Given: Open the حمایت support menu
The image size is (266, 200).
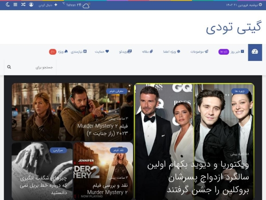Looking at the screenshot, I should tap(100, 52).
